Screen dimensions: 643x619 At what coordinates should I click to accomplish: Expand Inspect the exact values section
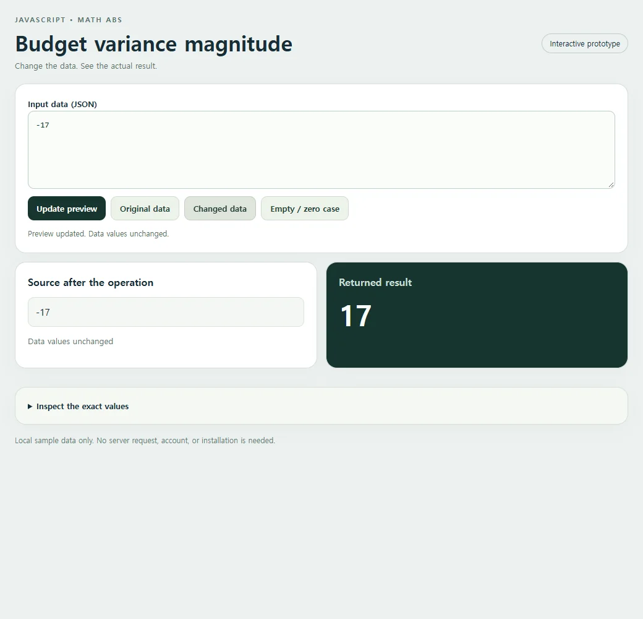(x=79, y=406)
